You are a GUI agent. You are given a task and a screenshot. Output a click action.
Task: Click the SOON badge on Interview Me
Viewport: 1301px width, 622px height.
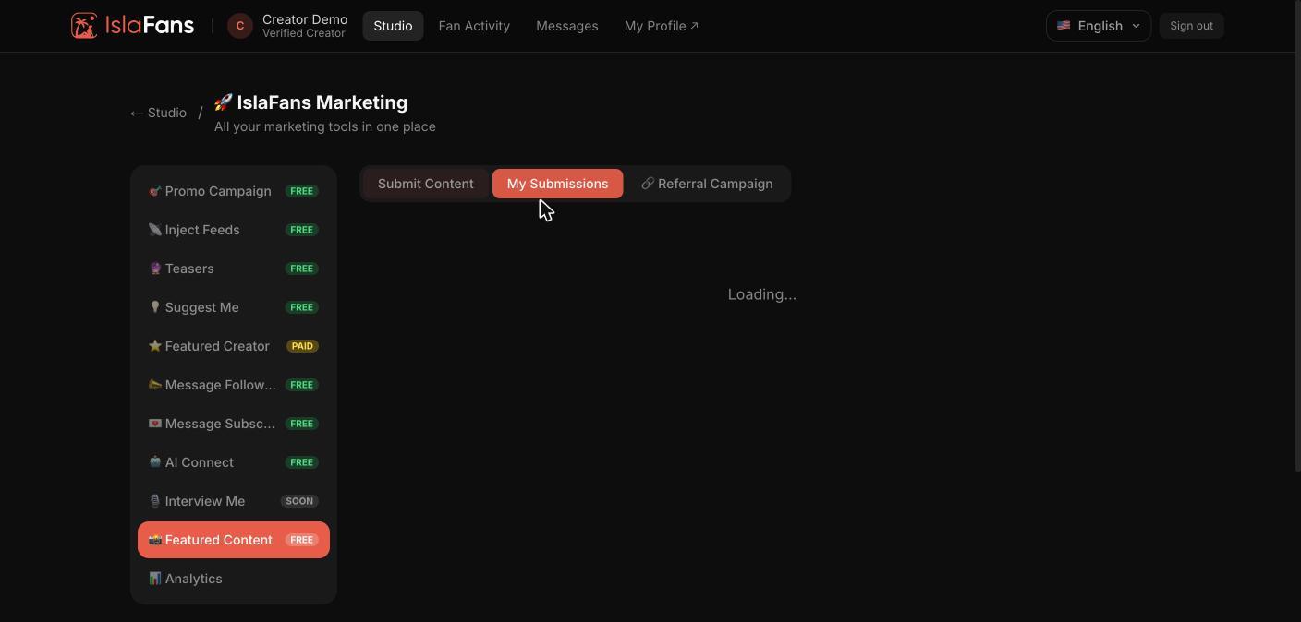pyautogui.click(x=299, y=501)
